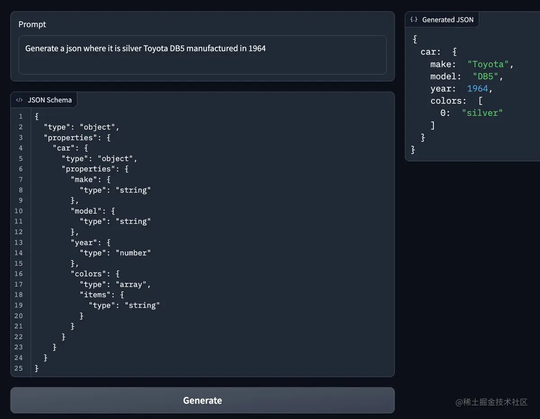This screenshot has width=540, height=419.
Task: Click schema line "type": "array",
Action: (115, 284)
